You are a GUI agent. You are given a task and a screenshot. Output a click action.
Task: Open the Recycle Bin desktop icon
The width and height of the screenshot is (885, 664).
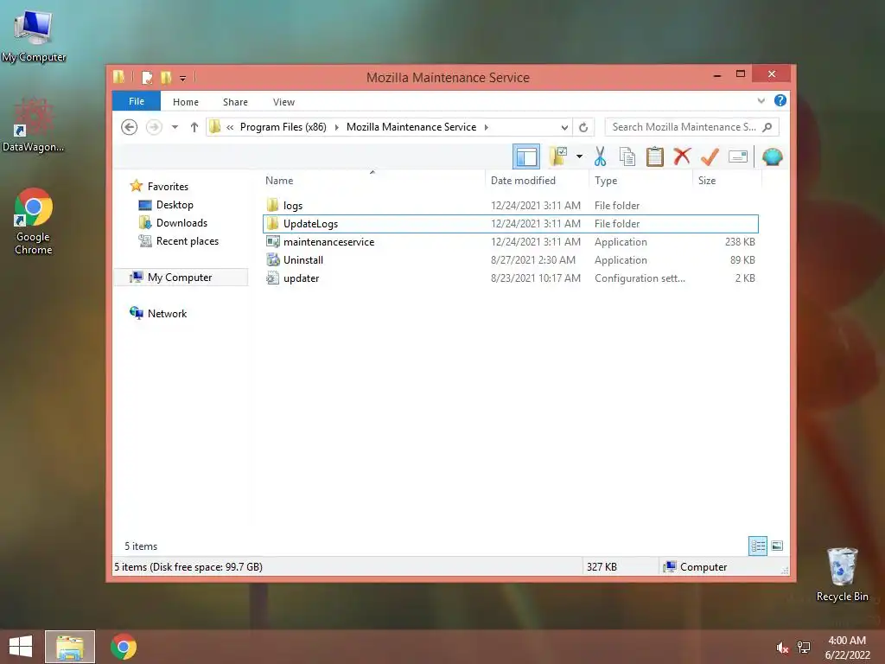842,574
